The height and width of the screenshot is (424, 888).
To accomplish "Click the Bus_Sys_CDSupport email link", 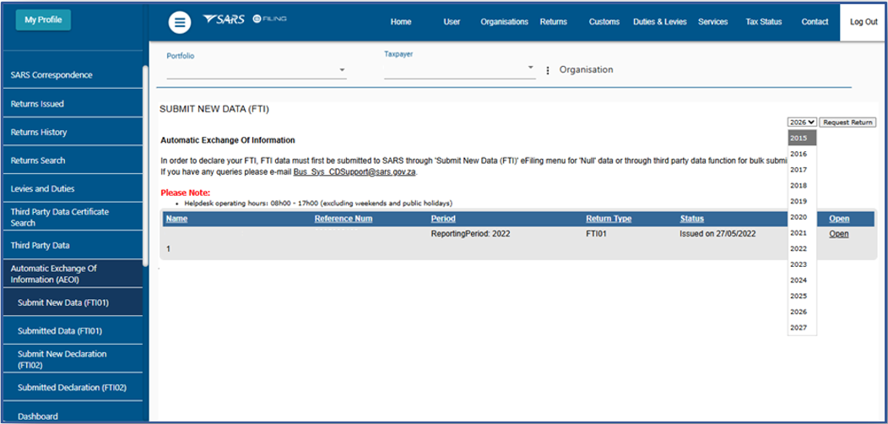I will [x=355, y=172].
